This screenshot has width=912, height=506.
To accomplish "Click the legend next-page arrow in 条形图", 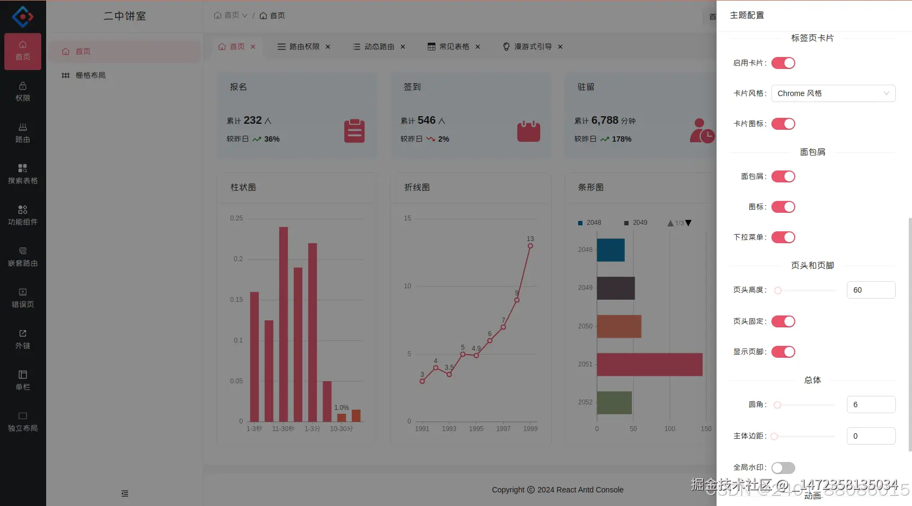I will coord(688,223).
